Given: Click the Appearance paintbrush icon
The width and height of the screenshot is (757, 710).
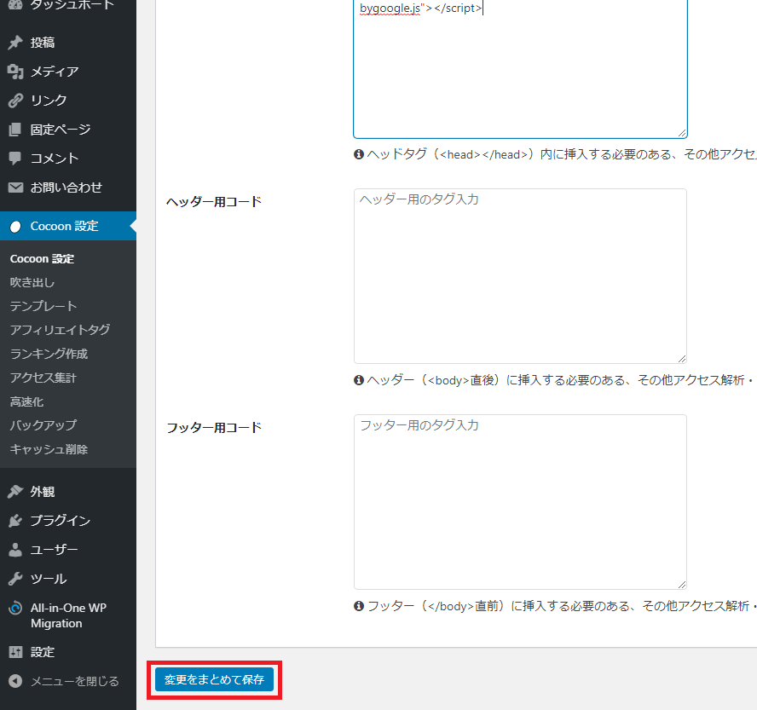Looking at the screenshot, I should (15, 491).
